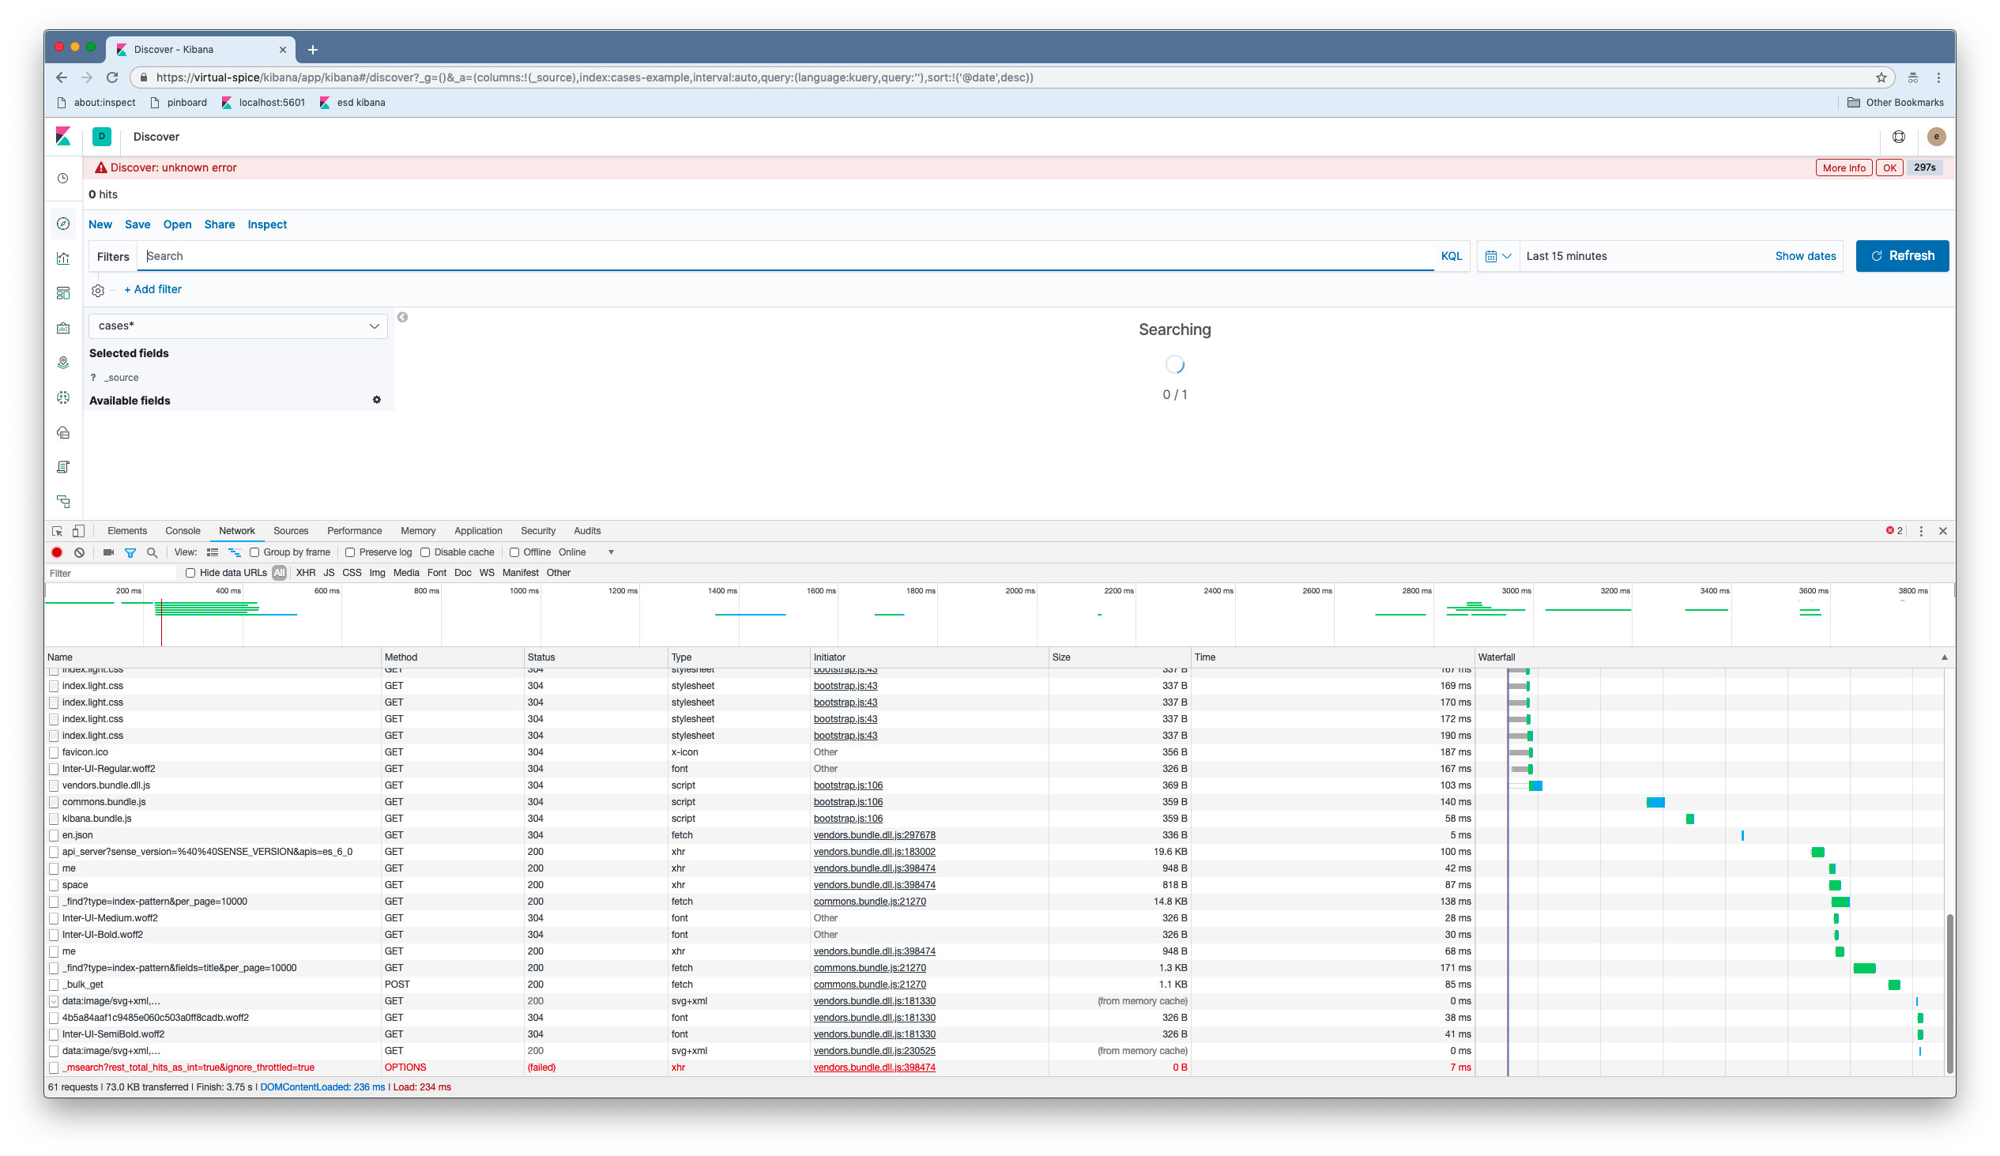Switch to the Sources tab
Image resolution: width=2000 pixels, height=1156 pixels.
pos(291,531)
